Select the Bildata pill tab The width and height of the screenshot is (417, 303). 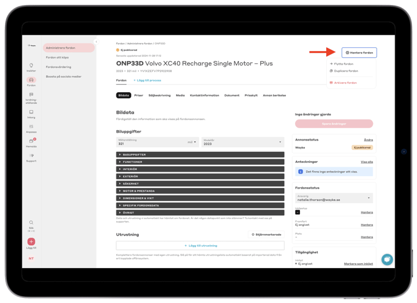tap(124, 95)
